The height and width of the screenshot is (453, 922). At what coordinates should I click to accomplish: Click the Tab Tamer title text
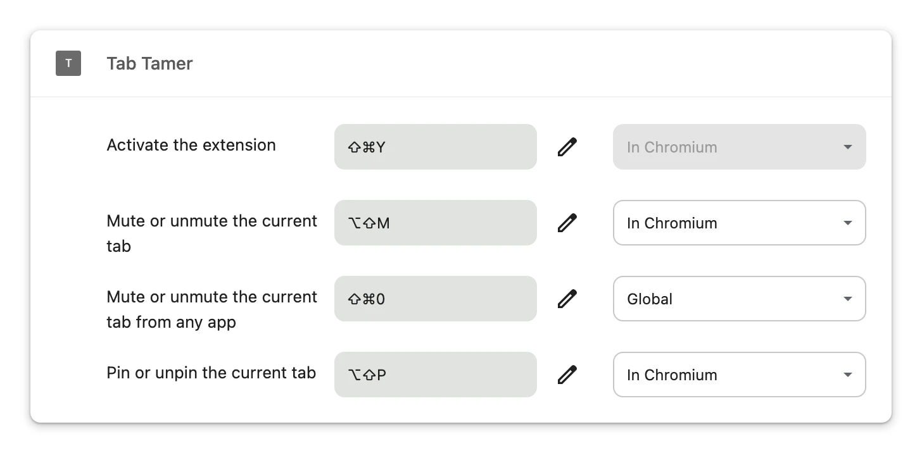click(149, 63)
